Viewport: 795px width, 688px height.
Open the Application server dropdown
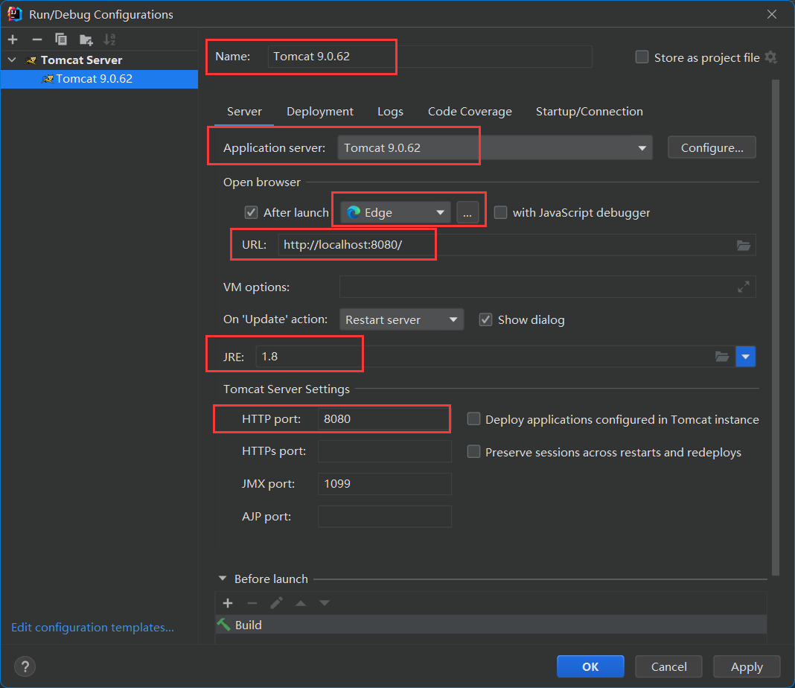click(495, 148)
